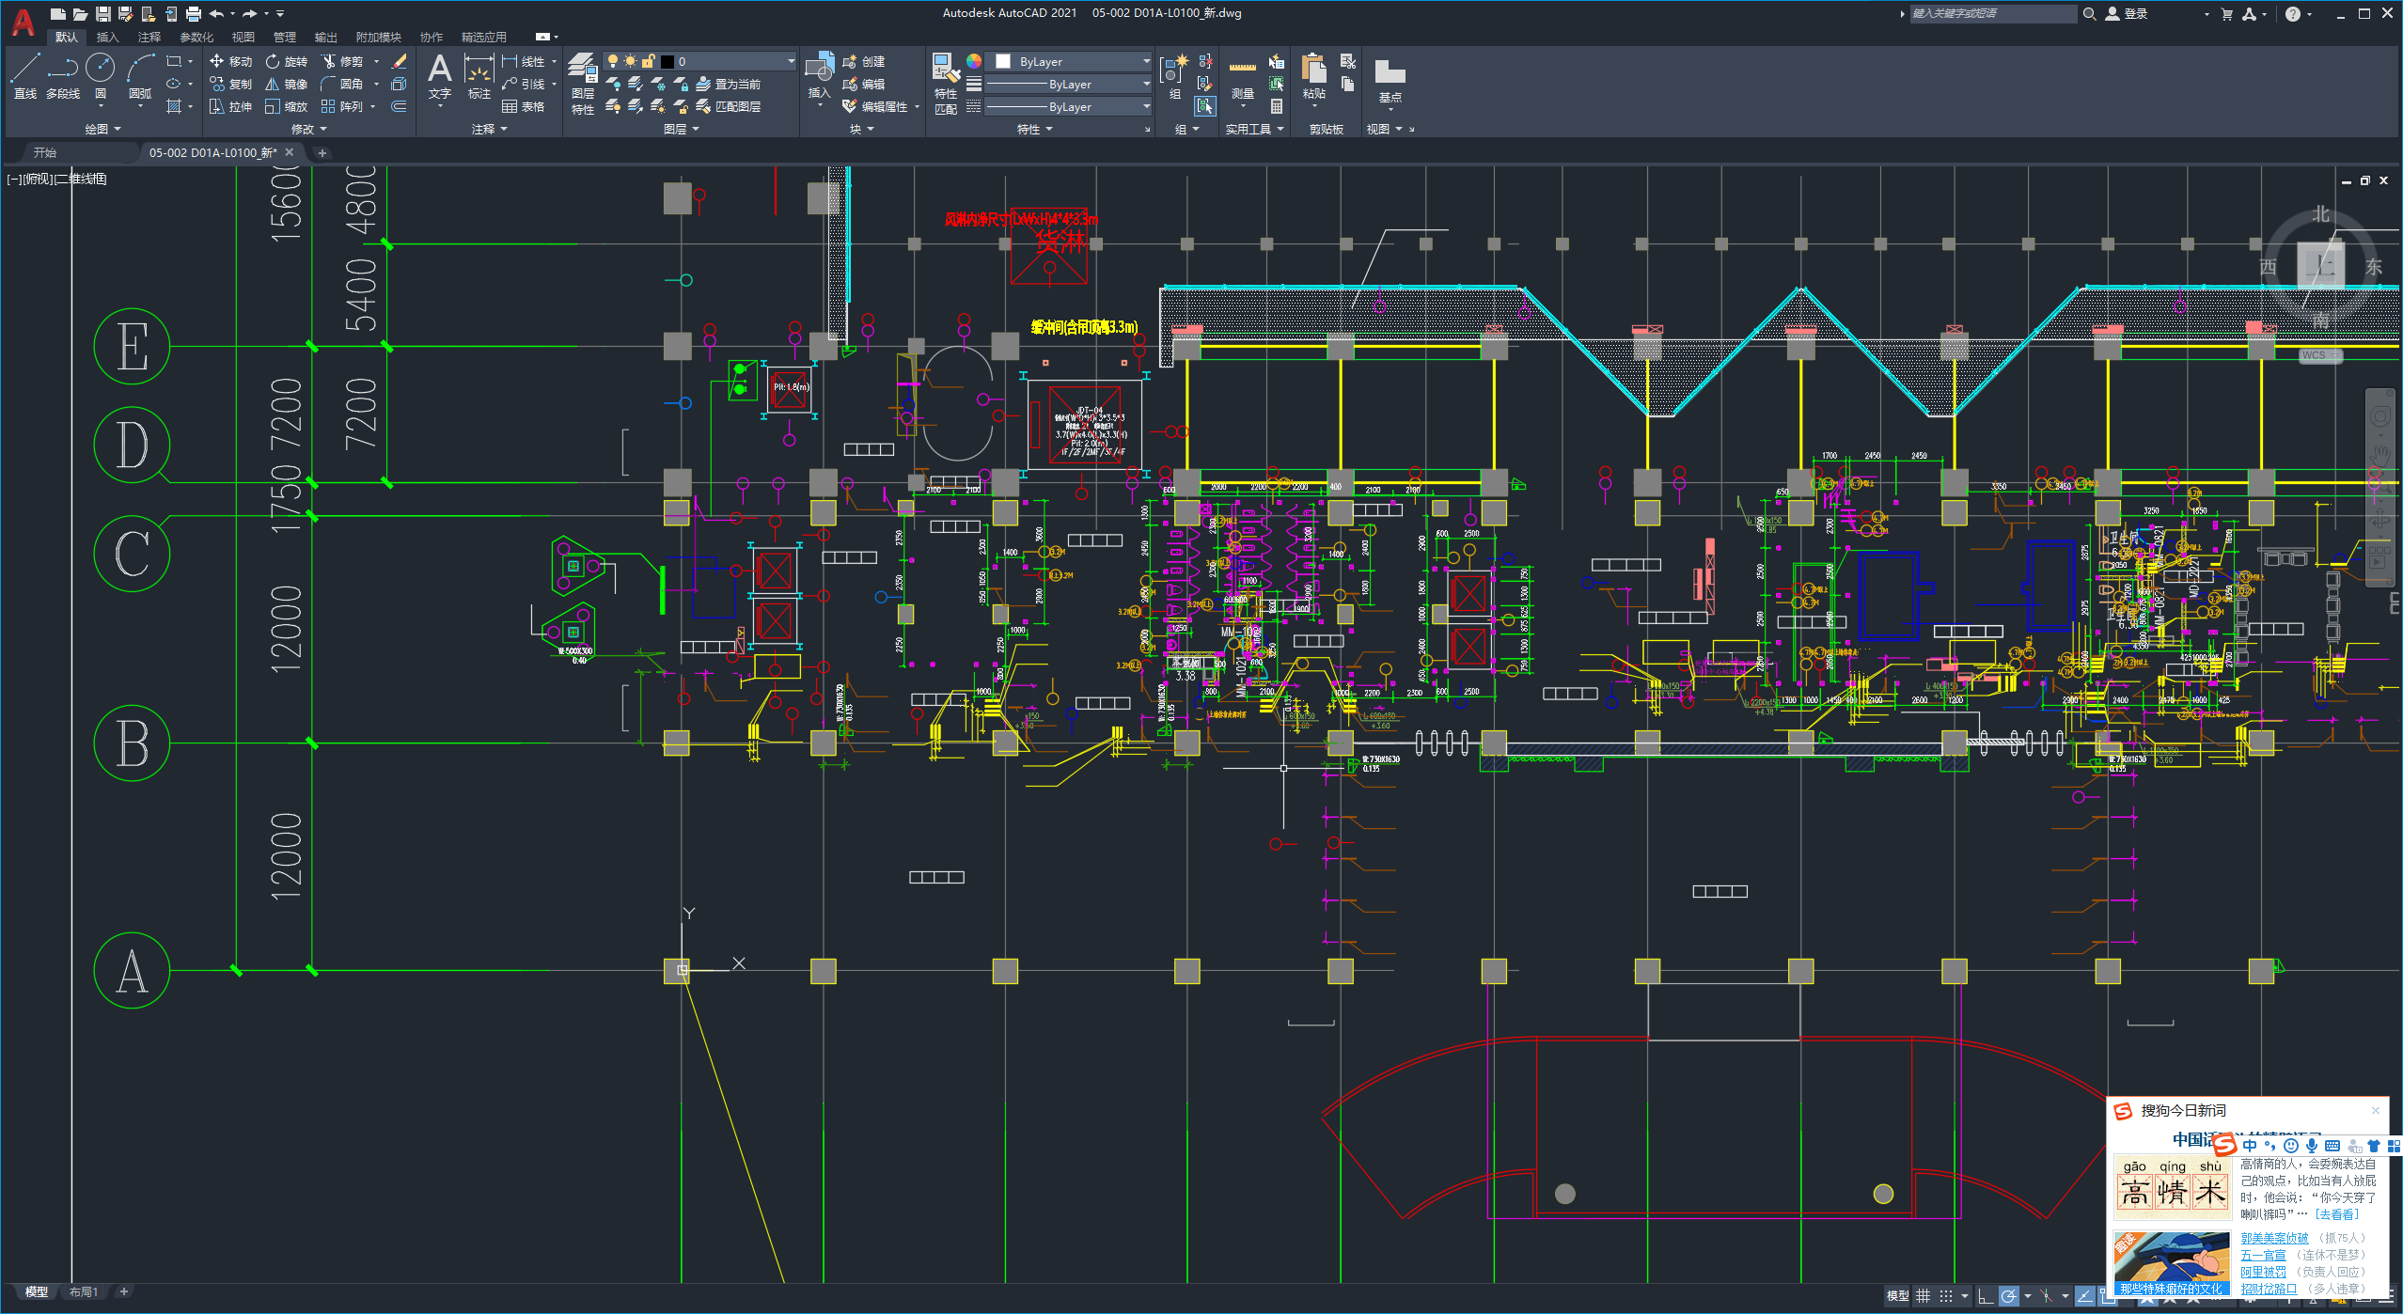Use the Copy (复制) tool
Screen dimensions: 2403x1314
[230, 84]
